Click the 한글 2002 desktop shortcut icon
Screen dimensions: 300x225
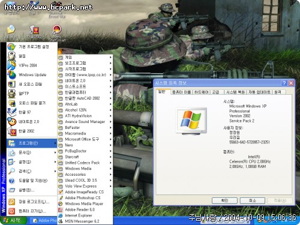coord(34,29)
